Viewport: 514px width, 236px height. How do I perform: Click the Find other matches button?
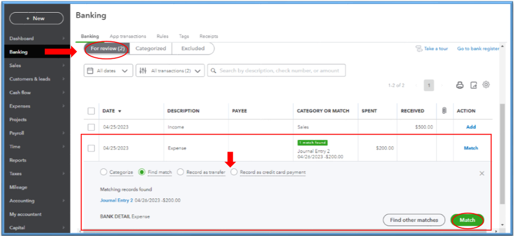coord(414,220)
